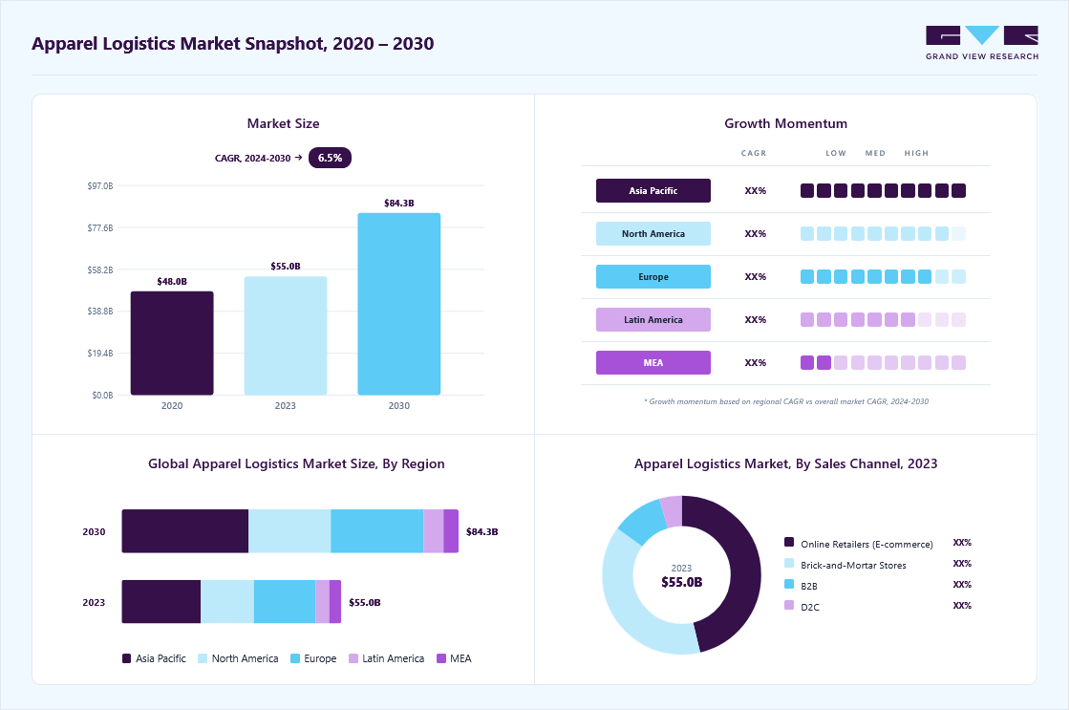Click North America segment of 2023 stacked bar

click(x=227, y=601)
